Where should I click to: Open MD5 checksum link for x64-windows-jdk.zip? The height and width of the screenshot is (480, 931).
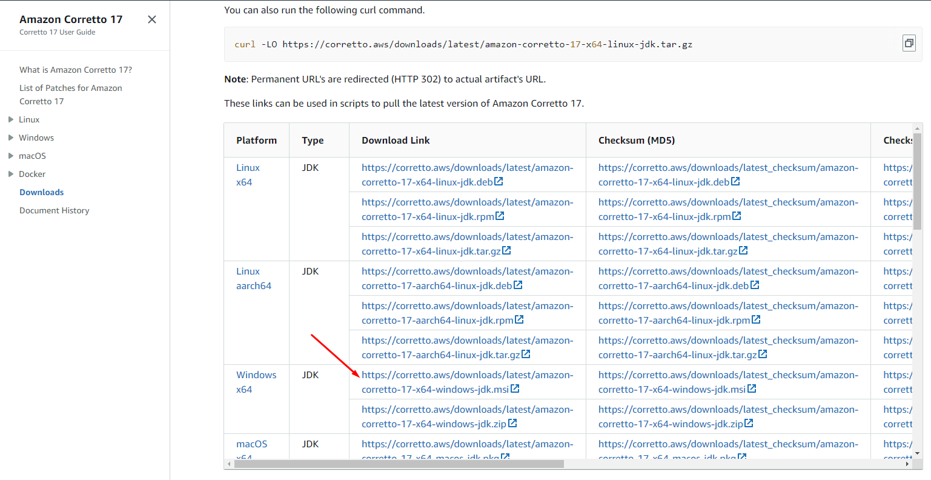click(729, 416)
